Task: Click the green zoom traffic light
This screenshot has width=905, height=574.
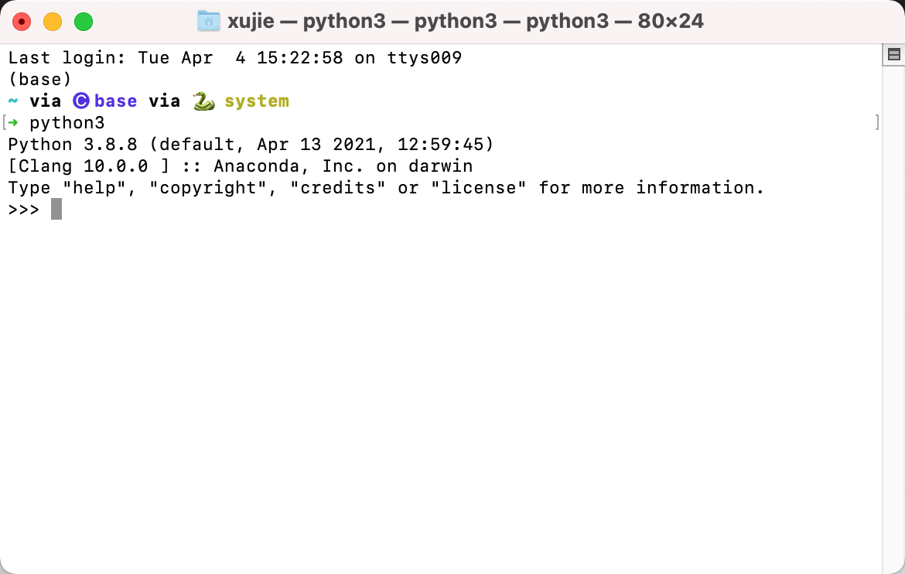Action: click(x=84, y=22)
